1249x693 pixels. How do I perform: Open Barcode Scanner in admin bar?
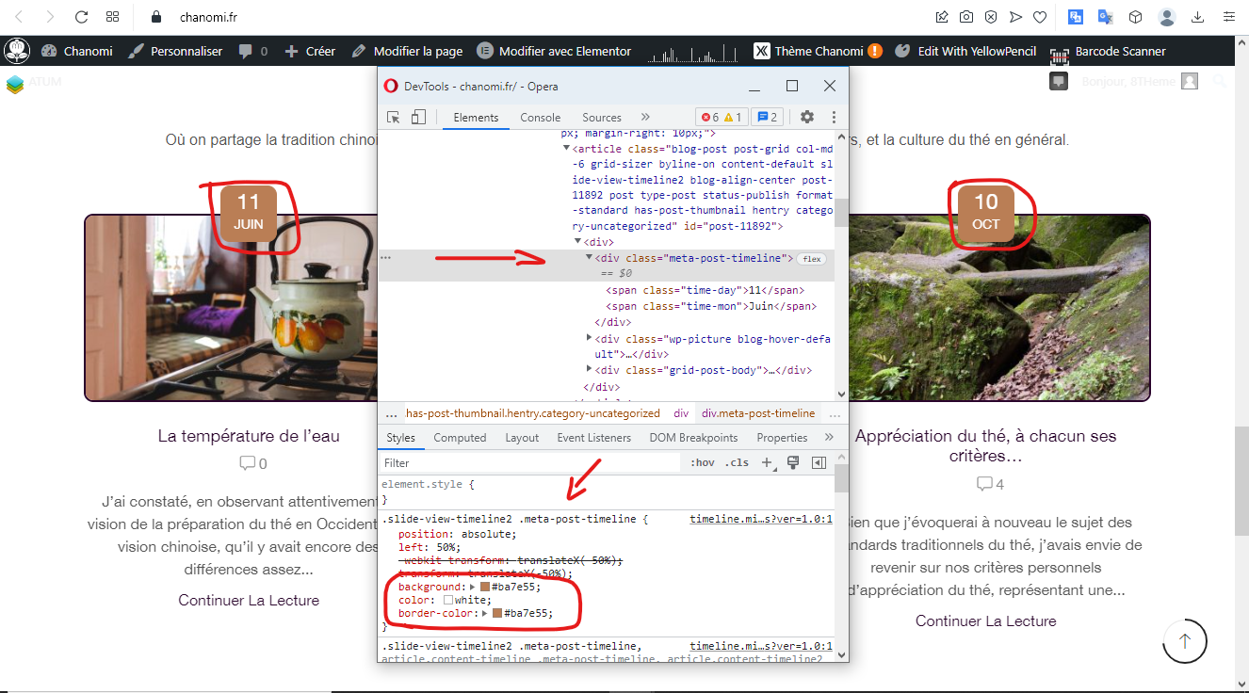pyautogui.click(x=1109, y=51)
